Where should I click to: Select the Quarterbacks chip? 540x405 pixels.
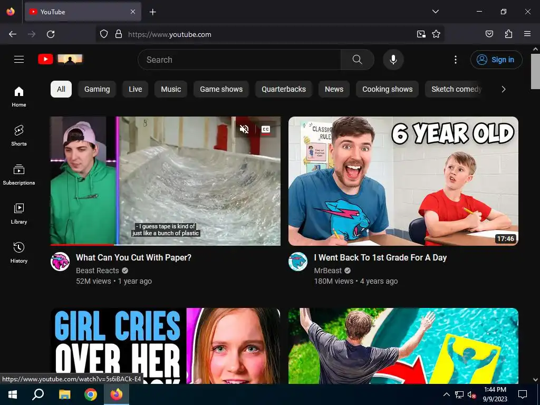(284, 89)
